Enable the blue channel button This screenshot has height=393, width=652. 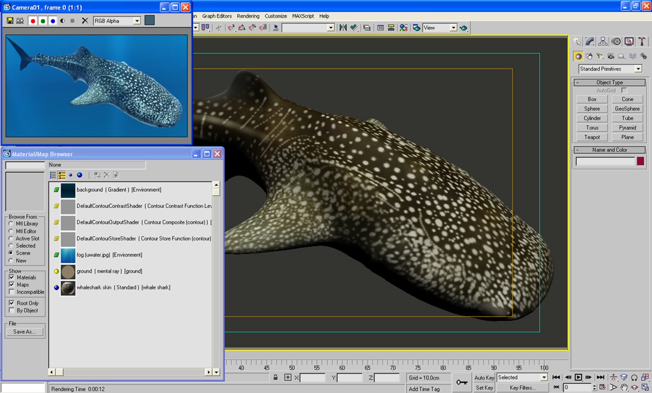click(53, 21)
